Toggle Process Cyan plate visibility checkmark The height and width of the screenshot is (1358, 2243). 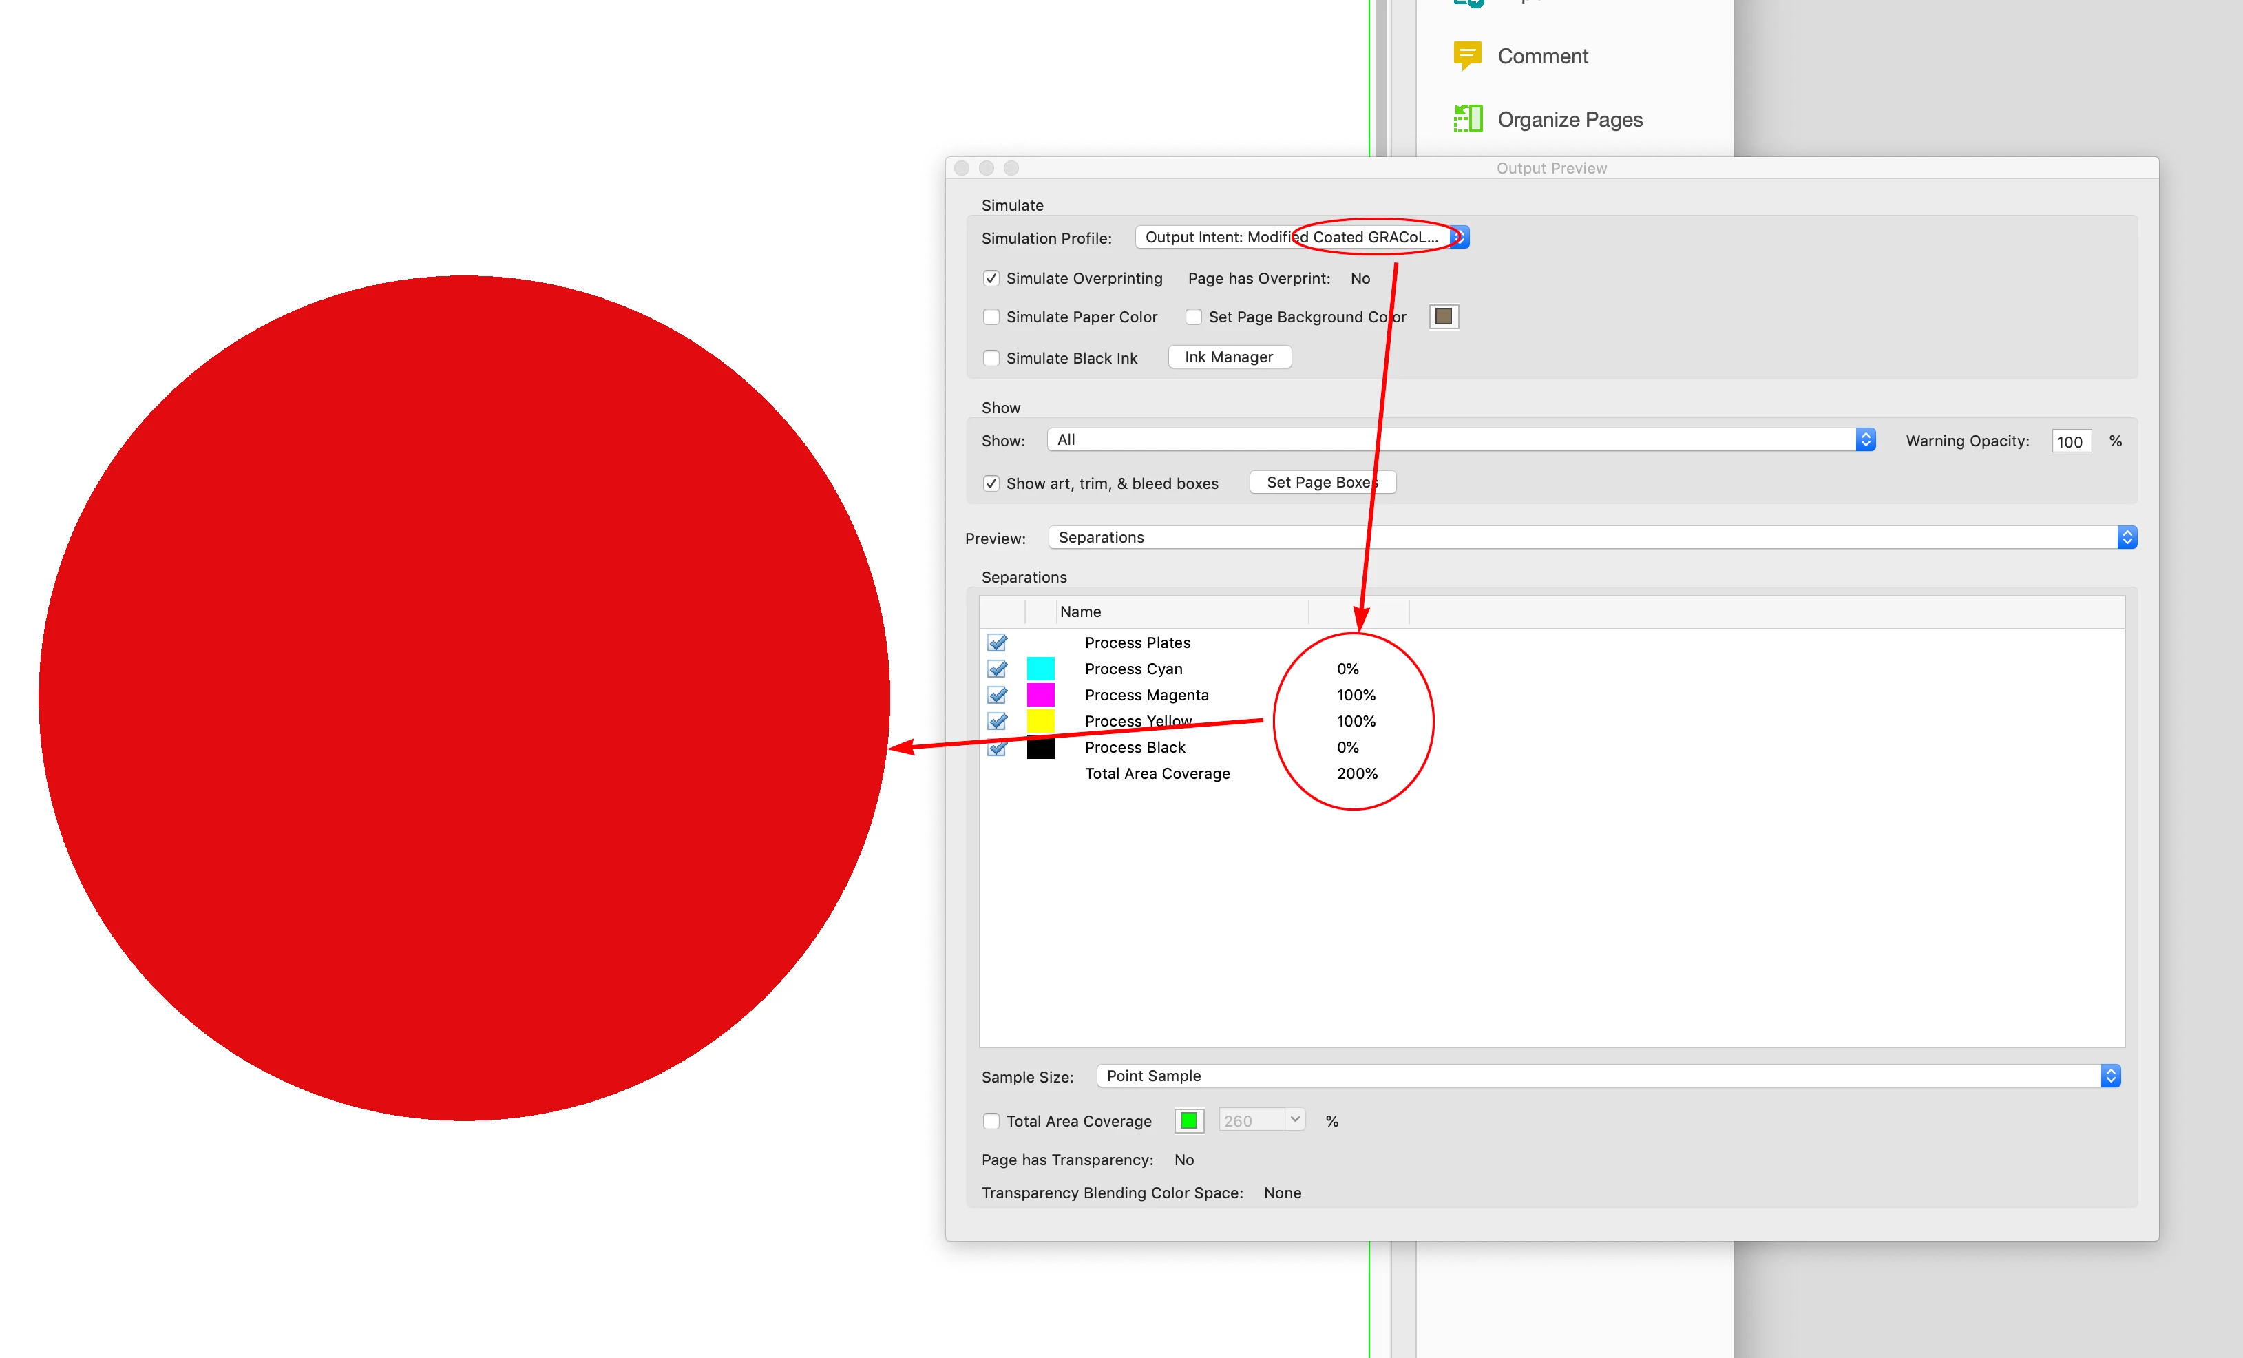click(998, 669)
